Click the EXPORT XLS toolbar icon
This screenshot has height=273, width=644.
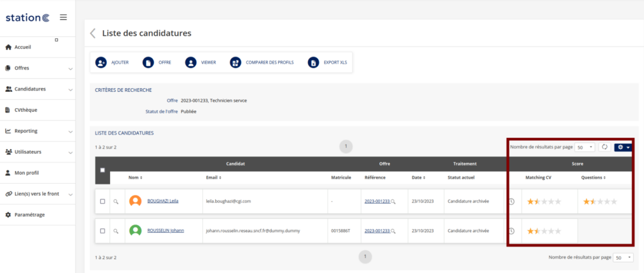pos(313,62)
